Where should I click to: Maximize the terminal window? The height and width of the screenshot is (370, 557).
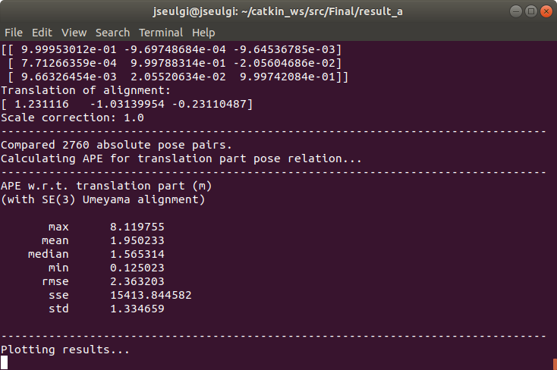coord(530,11)
